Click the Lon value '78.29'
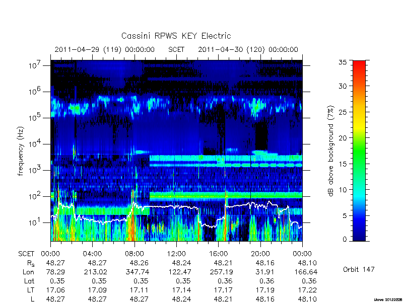The height and width of the screenshot is (302, 403). coord(55,272)
